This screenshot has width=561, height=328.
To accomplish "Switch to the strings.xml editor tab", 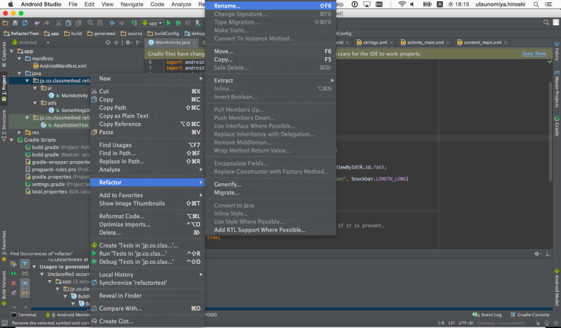I will click(x=375, y=42).
